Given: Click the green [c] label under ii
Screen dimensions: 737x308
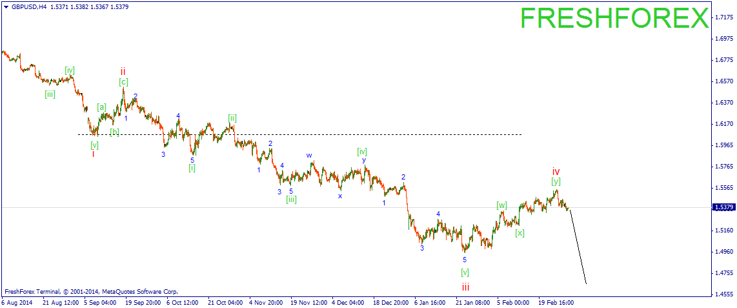Looking at the screenshot, I should pos(123,82).
